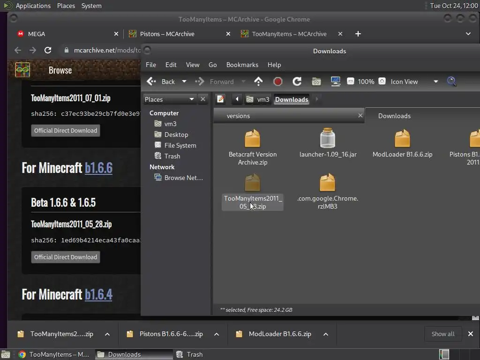480x360 pixels.
Task: Reload the MCArchive page in Chrome
Action: [48, 50]
